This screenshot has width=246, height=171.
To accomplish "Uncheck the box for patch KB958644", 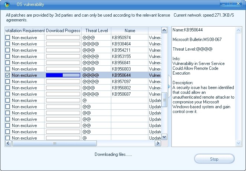I will pos(8,75).
